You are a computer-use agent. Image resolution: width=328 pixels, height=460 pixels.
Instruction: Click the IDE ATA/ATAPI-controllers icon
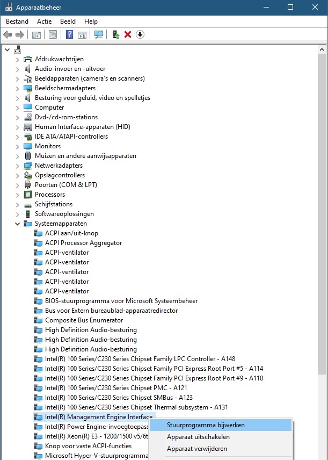[28, 136]
